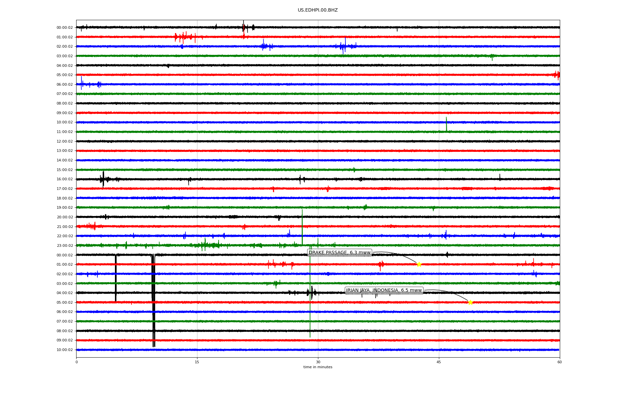Click the DRAKE PASSAGE 6.3 mww label

coord(340,253)
